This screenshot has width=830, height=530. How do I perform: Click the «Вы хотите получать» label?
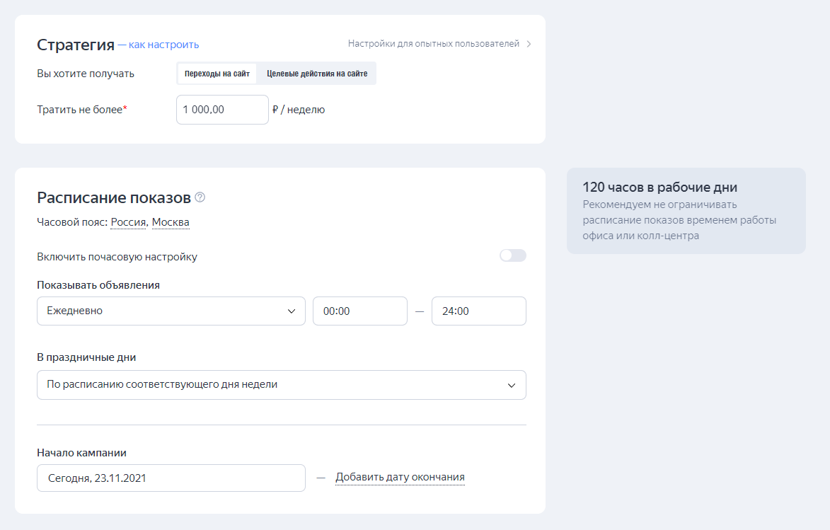click(x=86, y=74)
